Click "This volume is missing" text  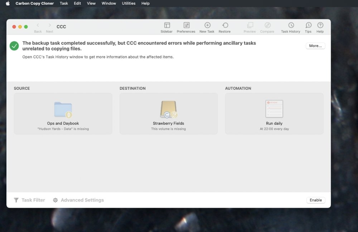(x=169, y=129)
